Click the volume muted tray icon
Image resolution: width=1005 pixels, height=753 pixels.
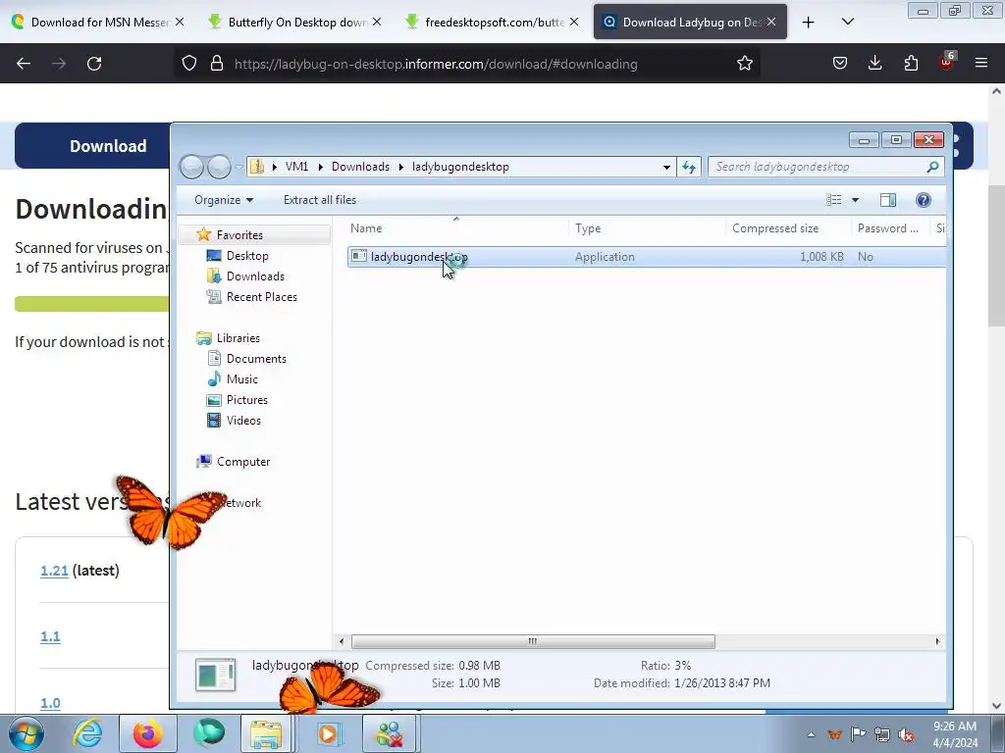[x=906, y=734]
